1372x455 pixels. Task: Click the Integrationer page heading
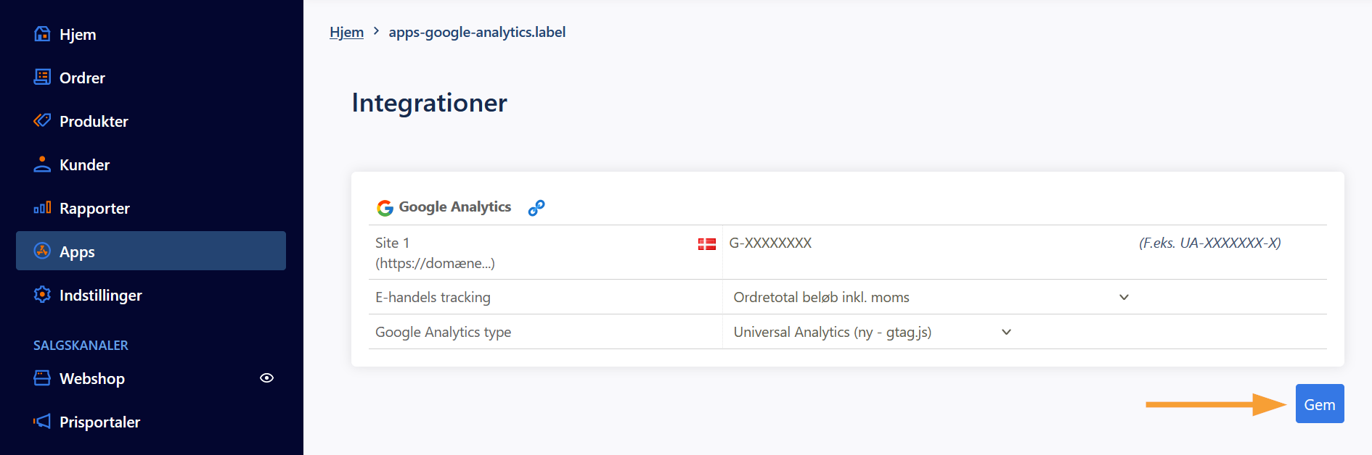click(x=430, y=103)
